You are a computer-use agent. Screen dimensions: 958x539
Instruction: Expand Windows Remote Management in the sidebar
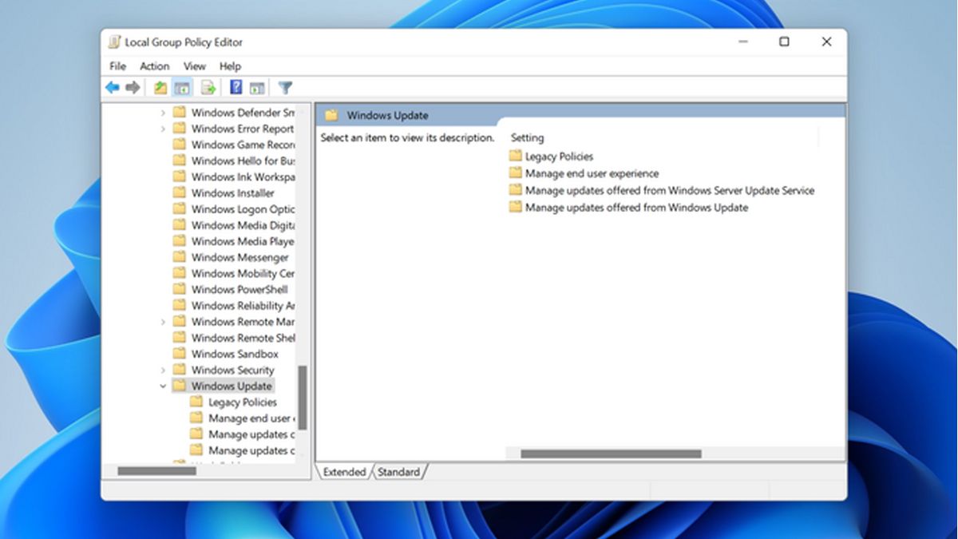pyautogui.click(x=164, y=321)
